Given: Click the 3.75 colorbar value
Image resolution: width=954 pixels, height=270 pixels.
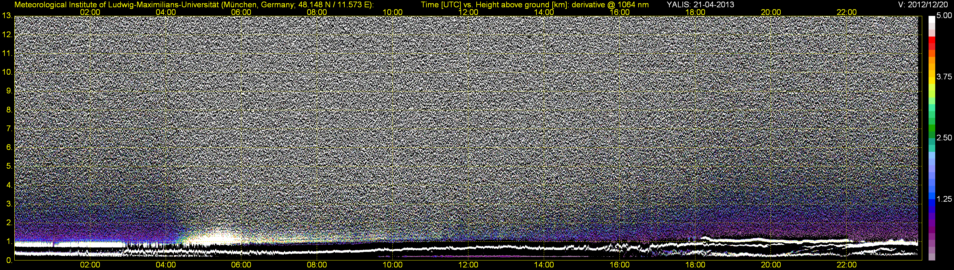Looking at the screenshot, I should (x=944, y=77).
